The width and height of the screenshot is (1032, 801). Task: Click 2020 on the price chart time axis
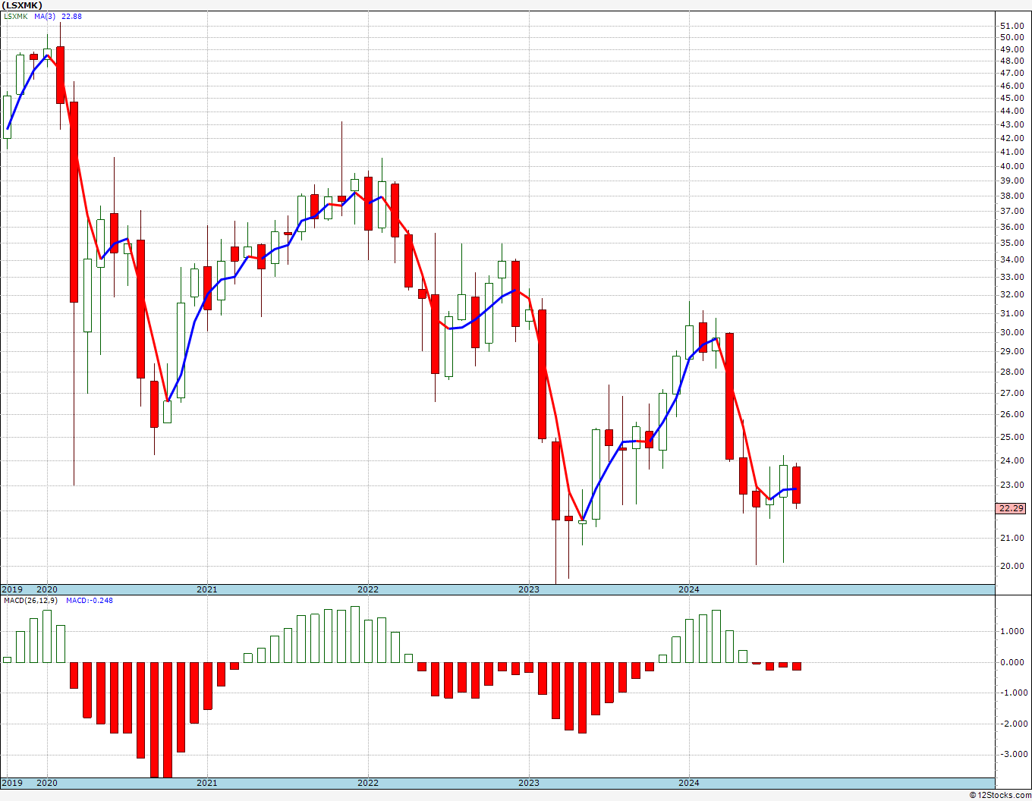point(47,589)
